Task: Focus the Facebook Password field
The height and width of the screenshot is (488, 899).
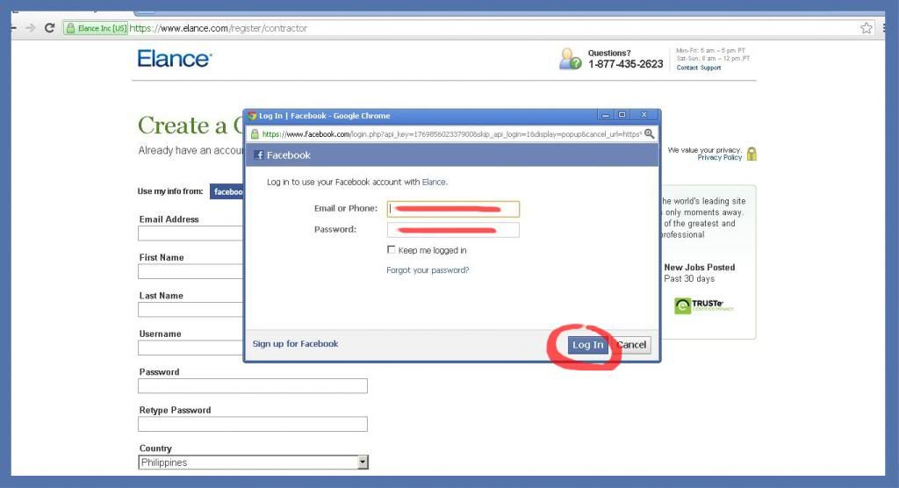Action: pyautogui.click(x=453, y=230)
